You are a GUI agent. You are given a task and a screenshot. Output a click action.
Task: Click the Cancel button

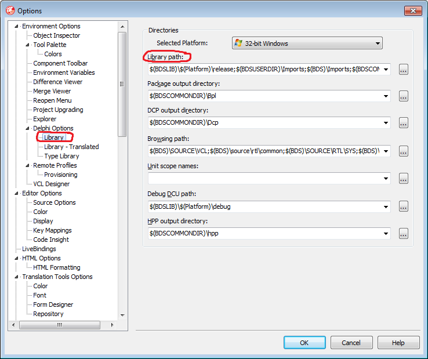click(351, 343)
